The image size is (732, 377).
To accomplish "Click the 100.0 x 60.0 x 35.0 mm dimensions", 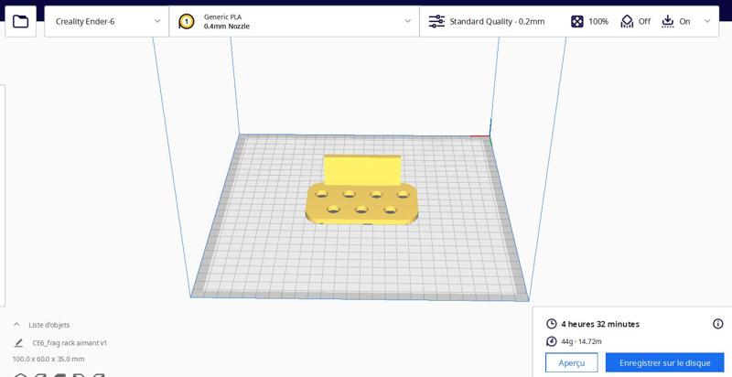I will [48, 360].
